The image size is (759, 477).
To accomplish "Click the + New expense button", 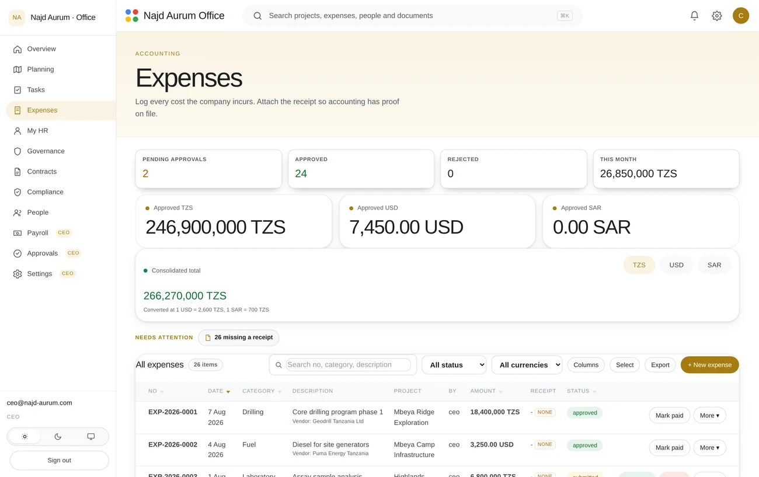I will tap(709, 365).
